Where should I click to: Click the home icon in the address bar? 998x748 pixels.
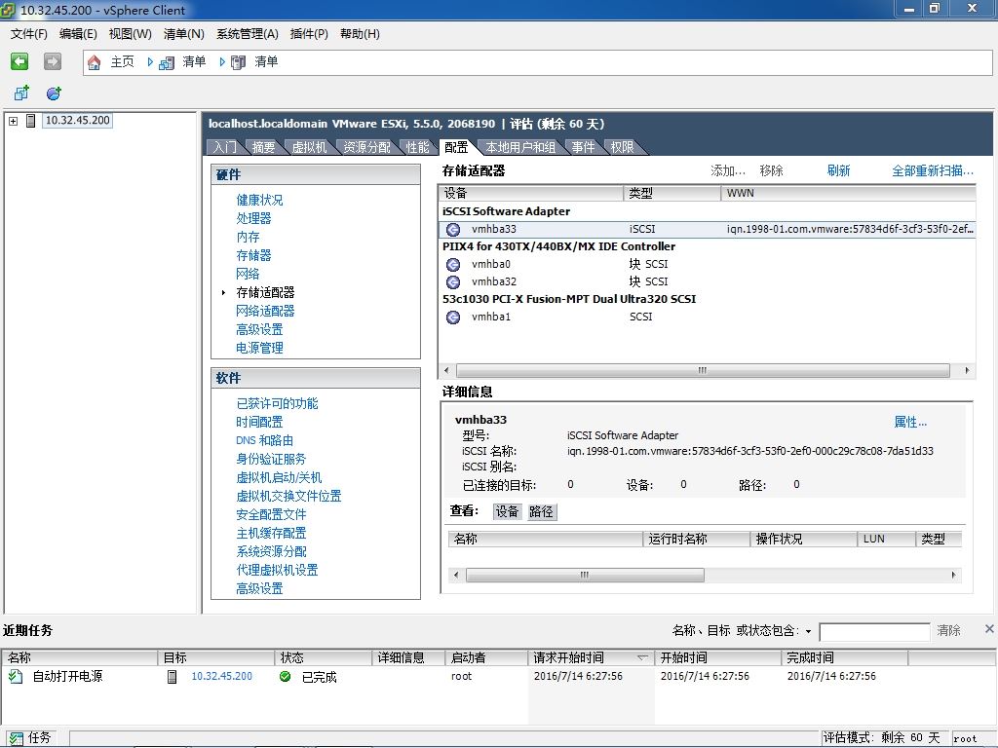95,61
